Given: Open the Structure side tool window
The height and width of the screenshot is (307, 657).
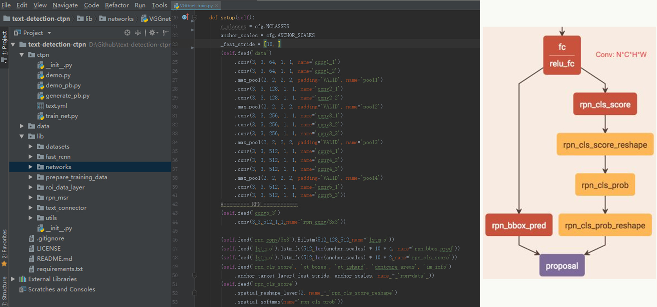Looking at the screenshot, I should tap(4, 291).
